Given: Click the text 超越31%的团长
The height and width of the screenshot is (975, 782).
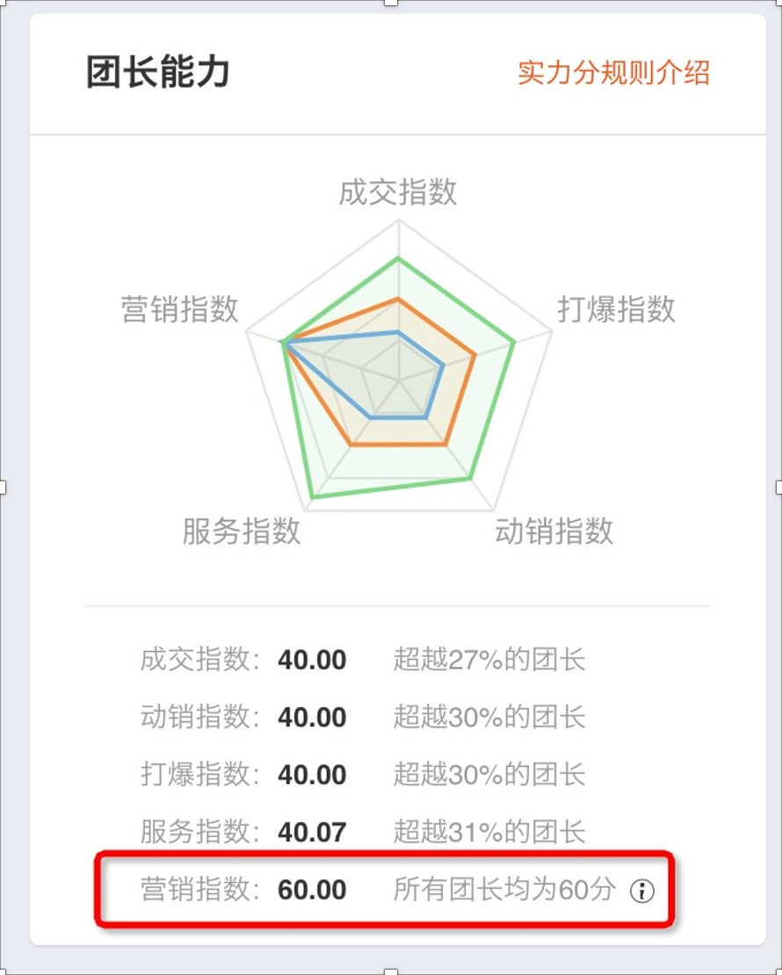Looking at the screenshot, I should pyautogui.click(x=489, y=831).
